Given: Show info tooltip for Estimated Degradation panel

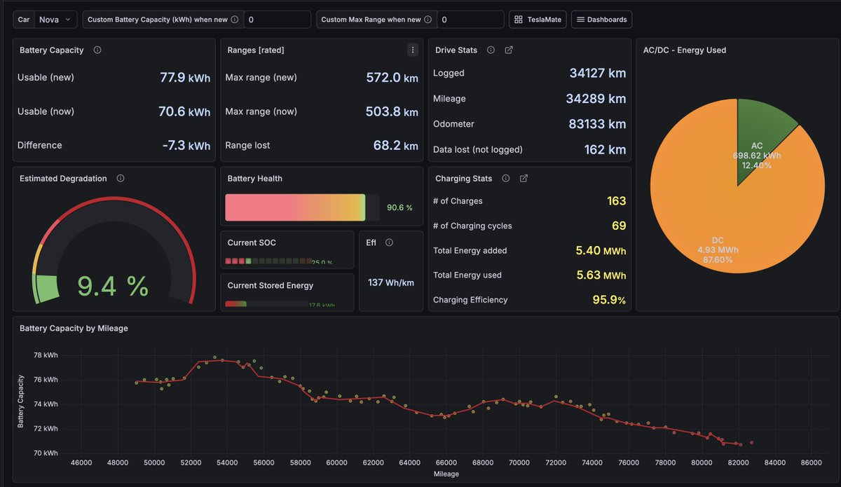Looking at the screenshot, I should coord(121,179).
